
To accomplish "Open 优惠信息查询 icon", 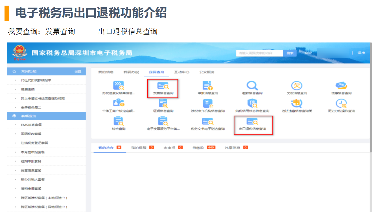I will 341,85.
